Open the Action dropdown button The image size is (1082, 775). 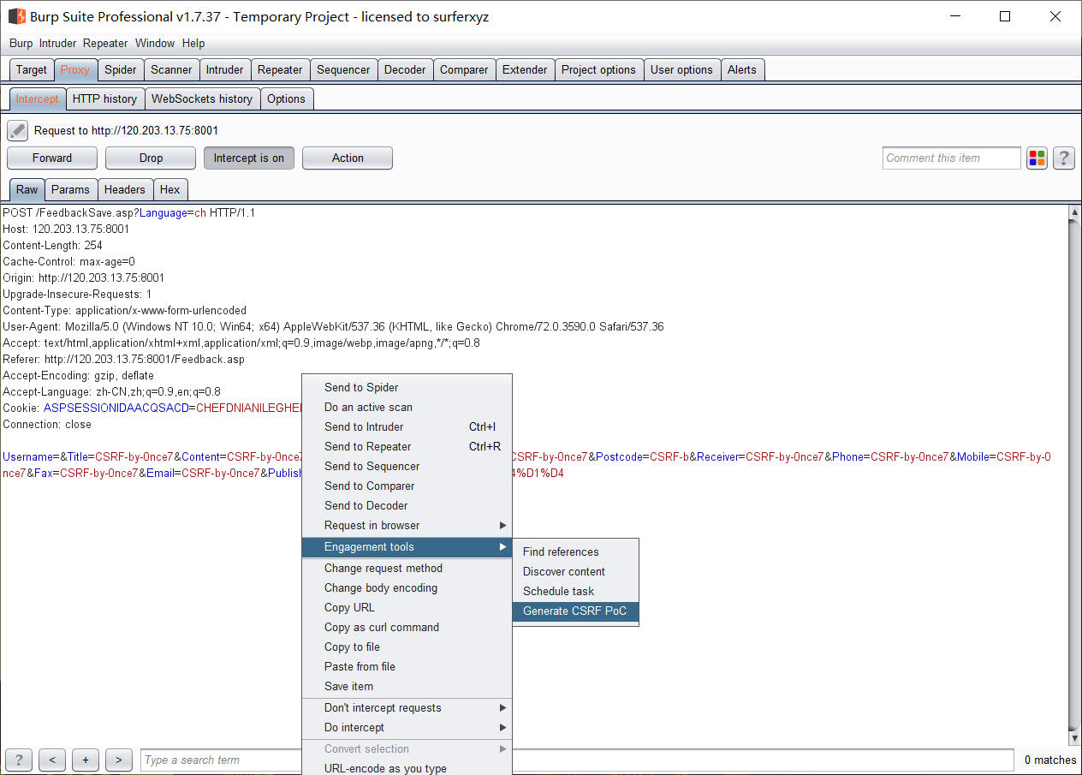tap(348, 158)
